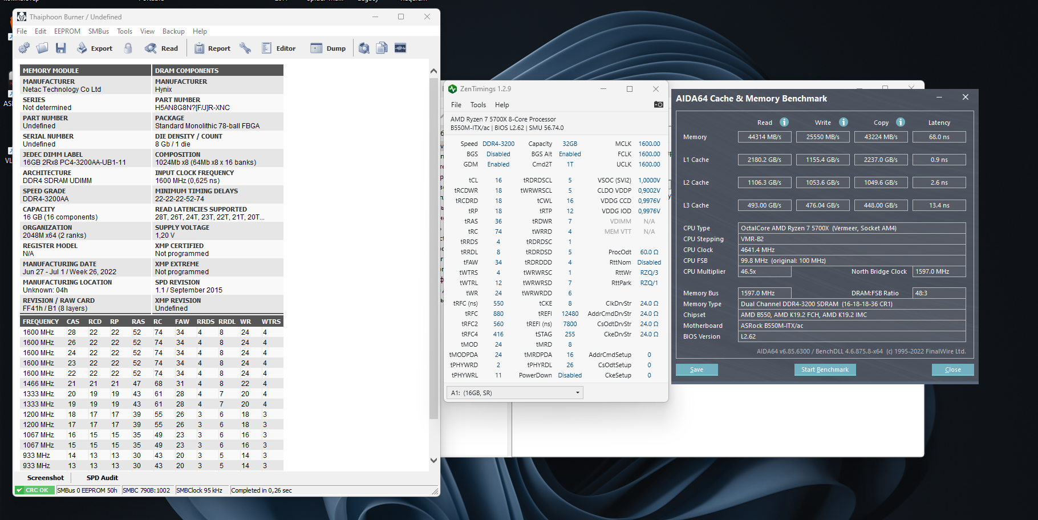Click the Thaiphoon Burner title bar logo

(x=22, y=17)
